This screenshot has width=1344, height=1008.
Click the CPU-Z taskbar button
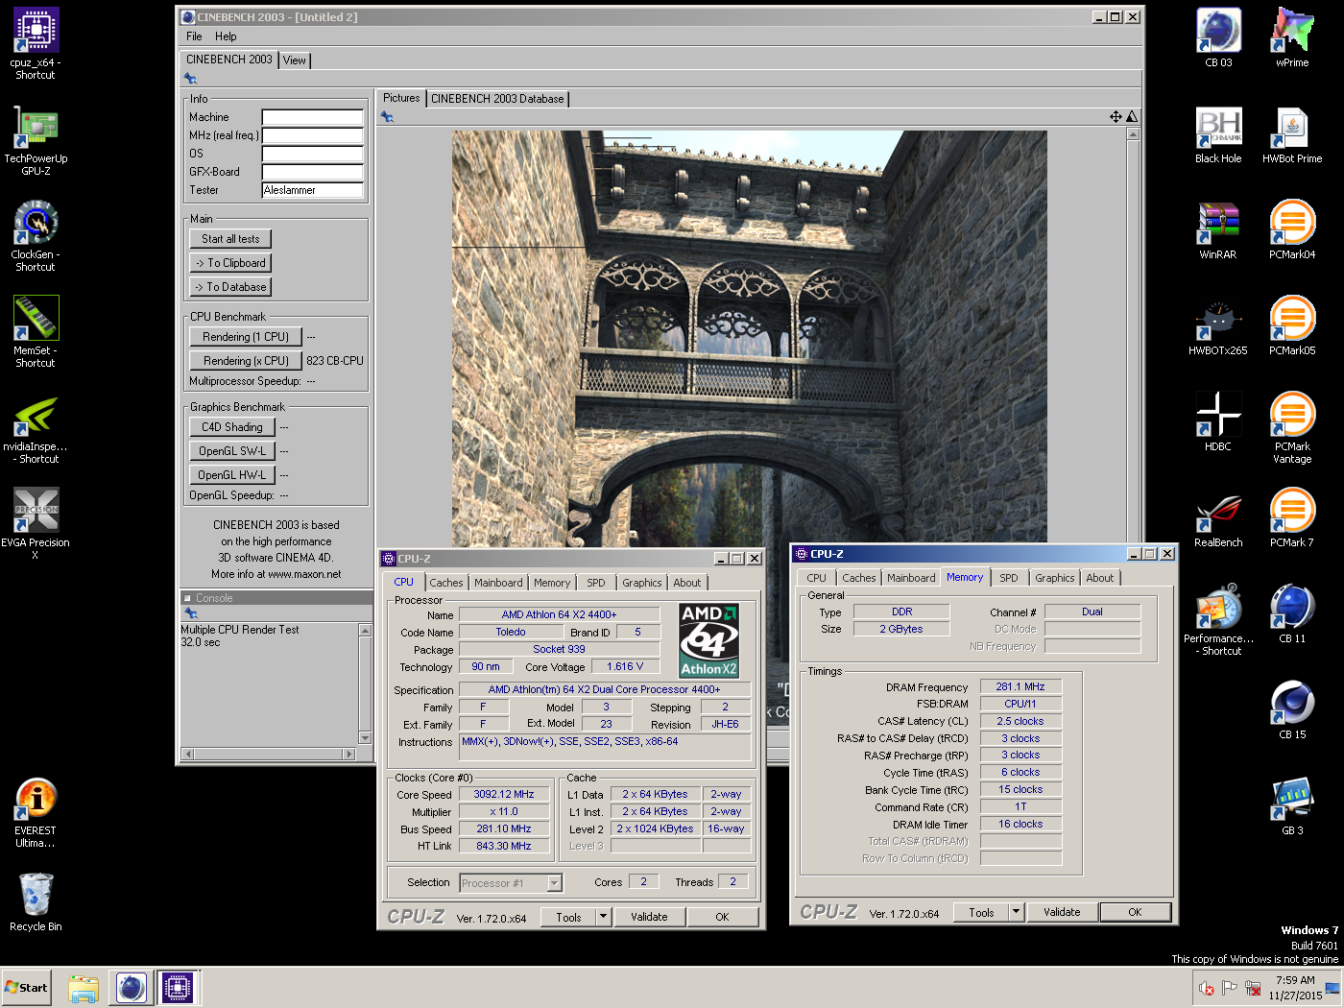click(x=178, y=987)
